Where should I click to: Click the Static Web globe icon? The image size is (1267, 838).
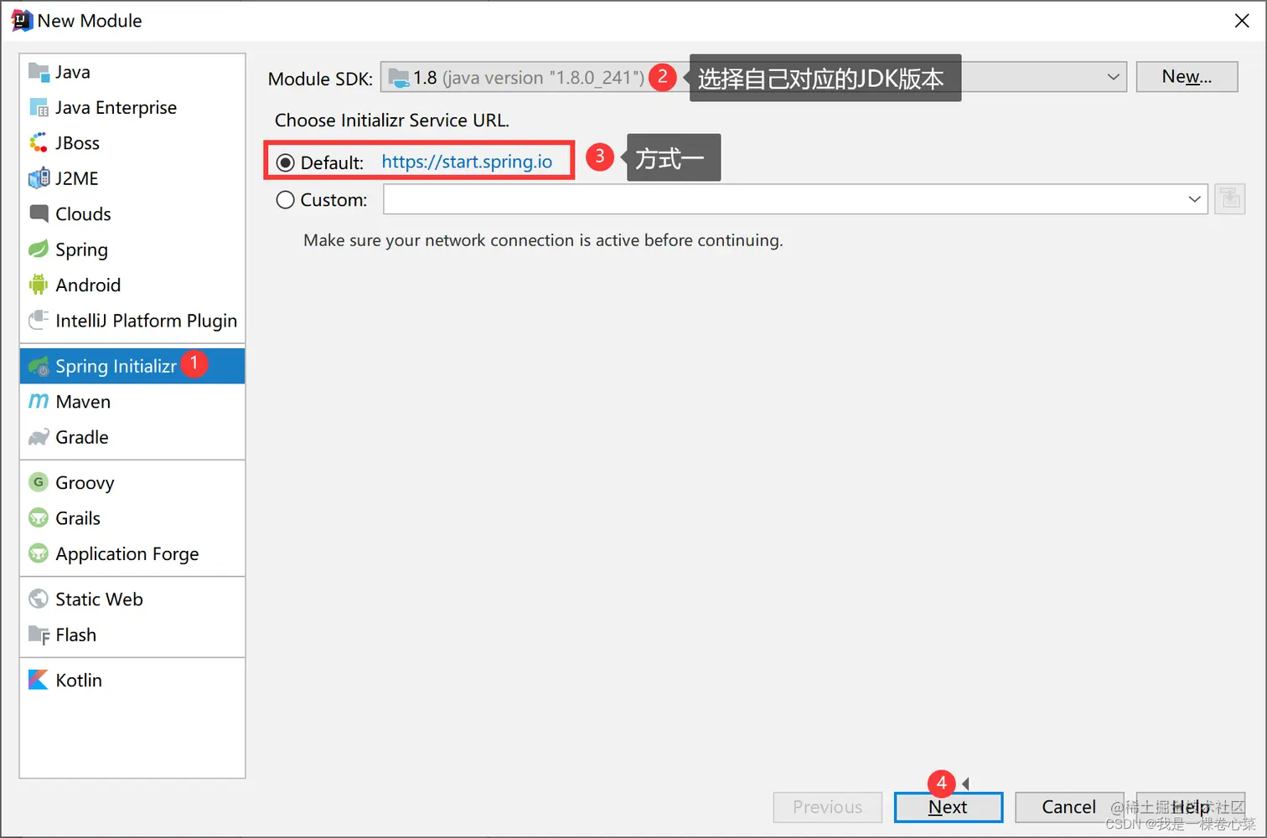coord(39,599)
